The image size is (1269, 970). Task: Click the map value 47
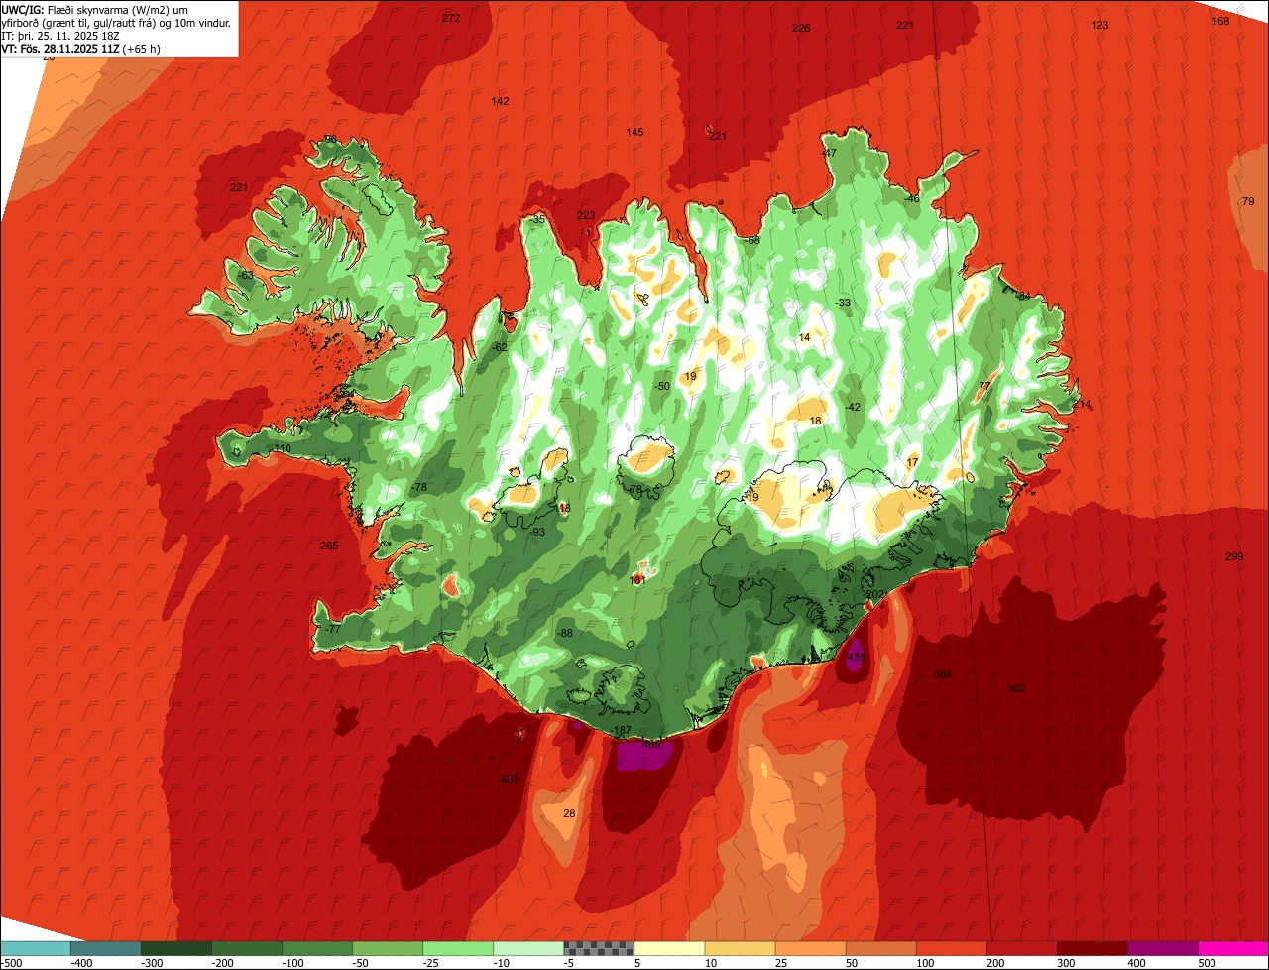pyautogui.click(x=830, y=153)
